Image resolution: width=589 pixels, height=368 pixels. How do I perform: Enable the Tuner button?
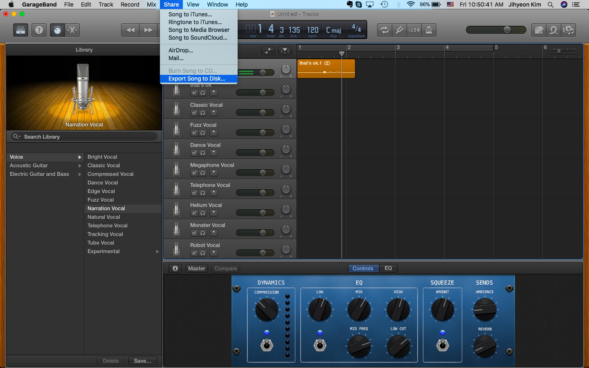click(399, 30)
